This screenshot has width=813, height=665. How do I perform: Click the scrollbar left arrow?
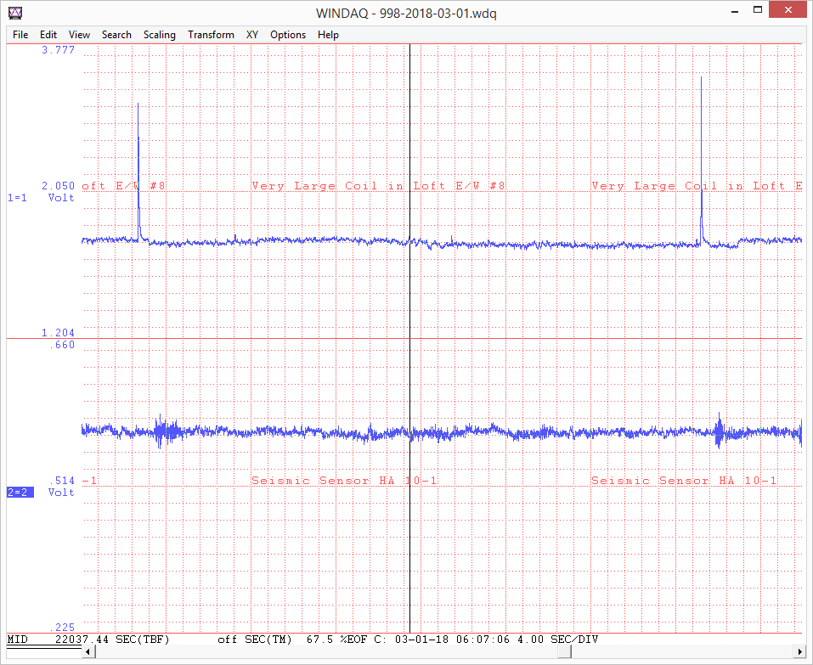coord(88,652)
